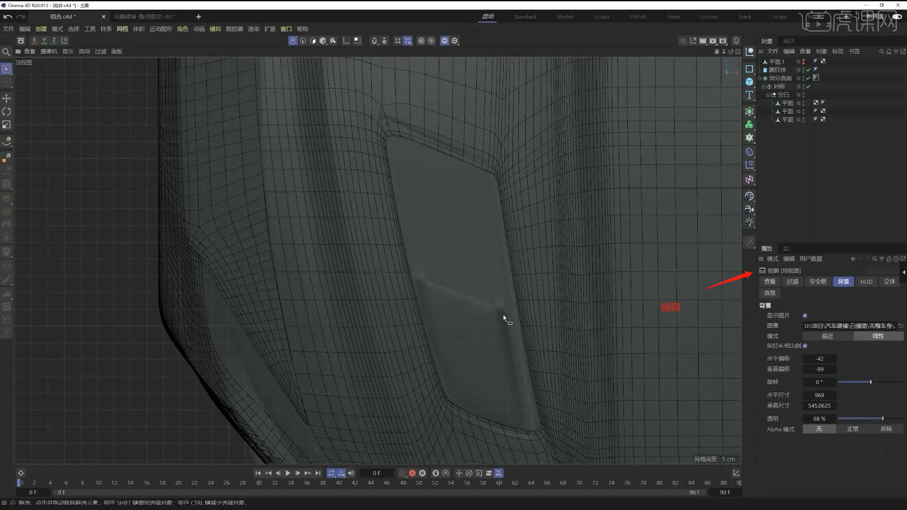Switch to UVEdit layout tab
The height and width of the screenshot is (510, 907).
638,17
